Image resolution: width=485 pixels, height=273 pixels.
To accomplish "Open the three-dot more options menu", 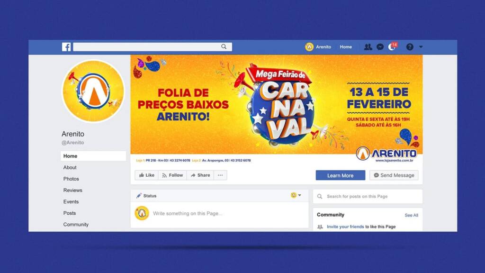I will tap(220, 175).
